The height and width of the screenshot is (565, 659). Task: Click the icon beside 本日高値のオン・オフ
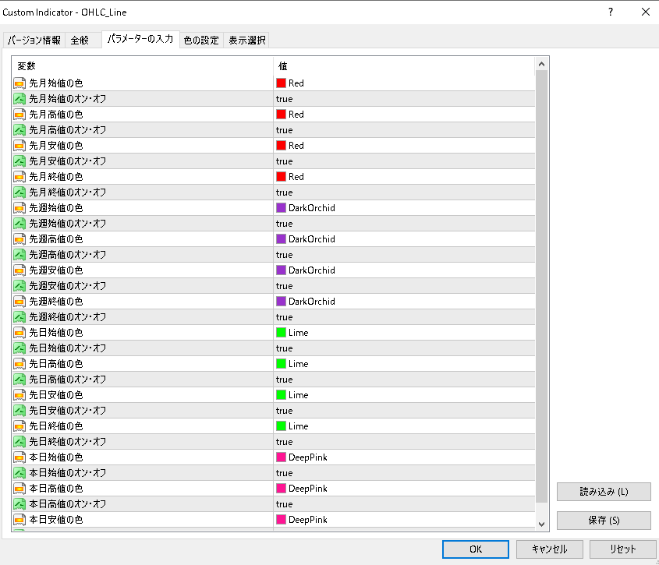(x=19, y=503)
